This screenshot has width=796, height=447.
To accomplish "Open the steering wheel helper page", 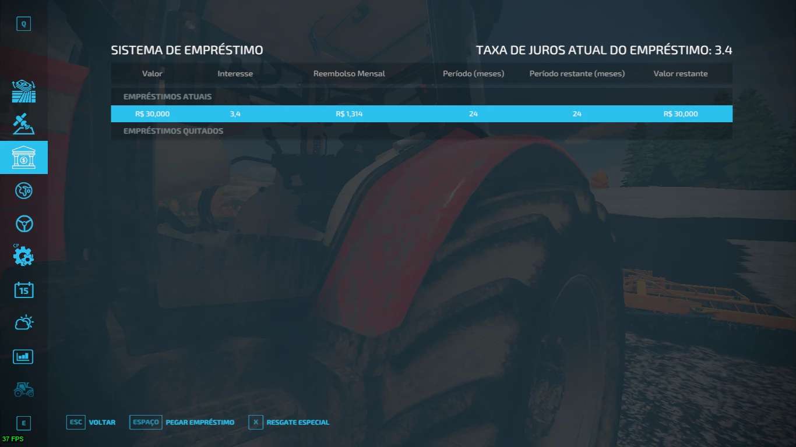I will coord(23,223).
